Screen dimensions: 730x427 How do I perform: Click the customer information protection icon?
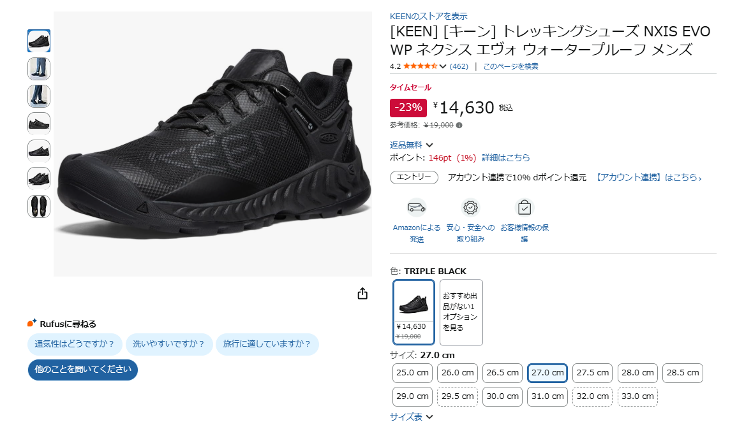coord(524,208)
